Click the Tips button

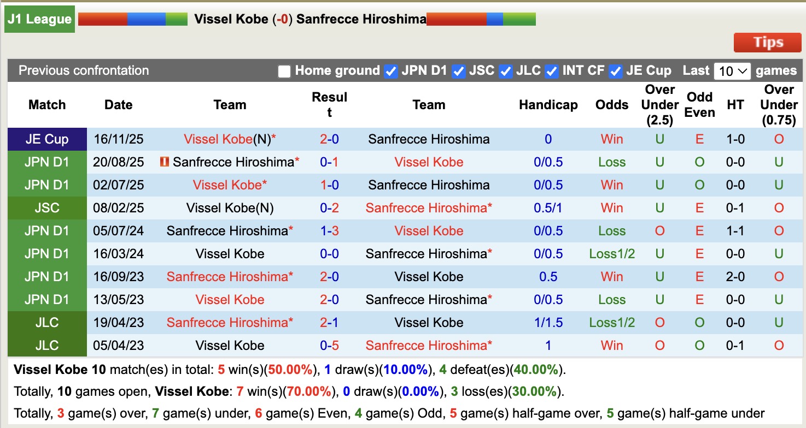(x=767, y=42)
